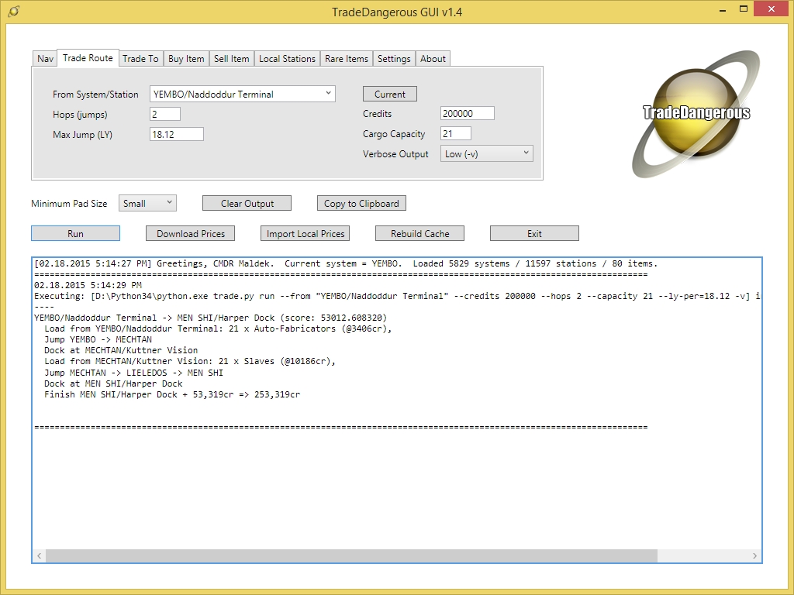Click the route score header line

[211, 318]
